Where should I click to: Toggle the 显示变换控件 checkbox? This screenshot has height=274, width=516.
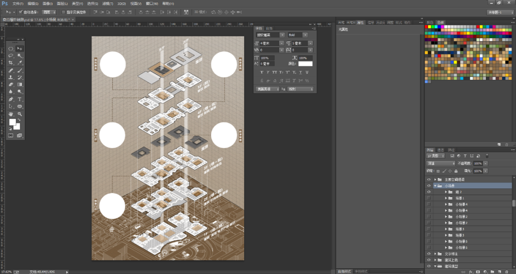coord(64,12)
